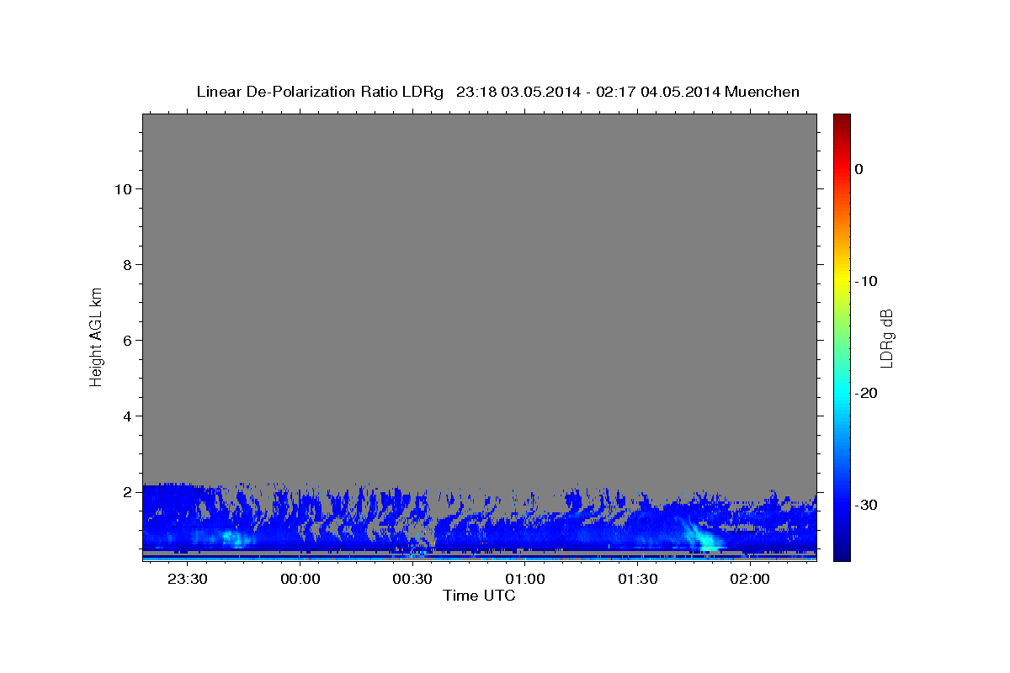The image size is (1010, 673).
Task: Click the colorbar value -30
Action: [x=866, y=505]
